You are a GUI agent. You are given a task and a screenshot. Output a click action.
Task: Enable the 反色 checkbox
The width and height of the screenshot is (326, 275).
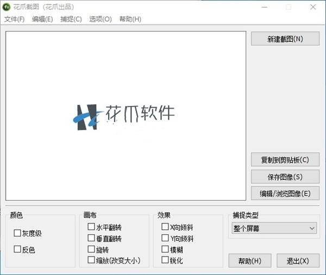tap(17, 249)
